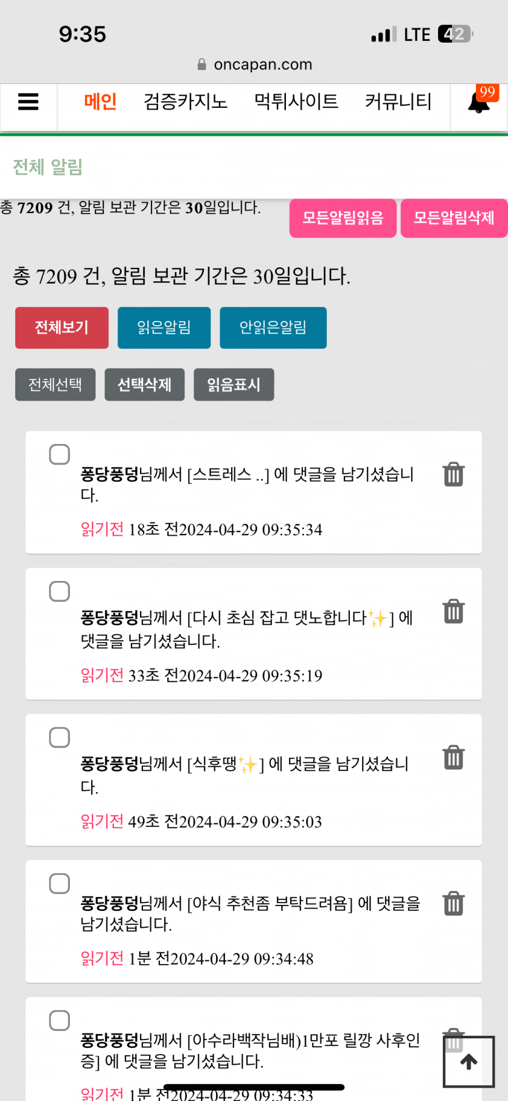Open the hamburger menu
This screenshot has height=1101, width=508.
point(29,102)
